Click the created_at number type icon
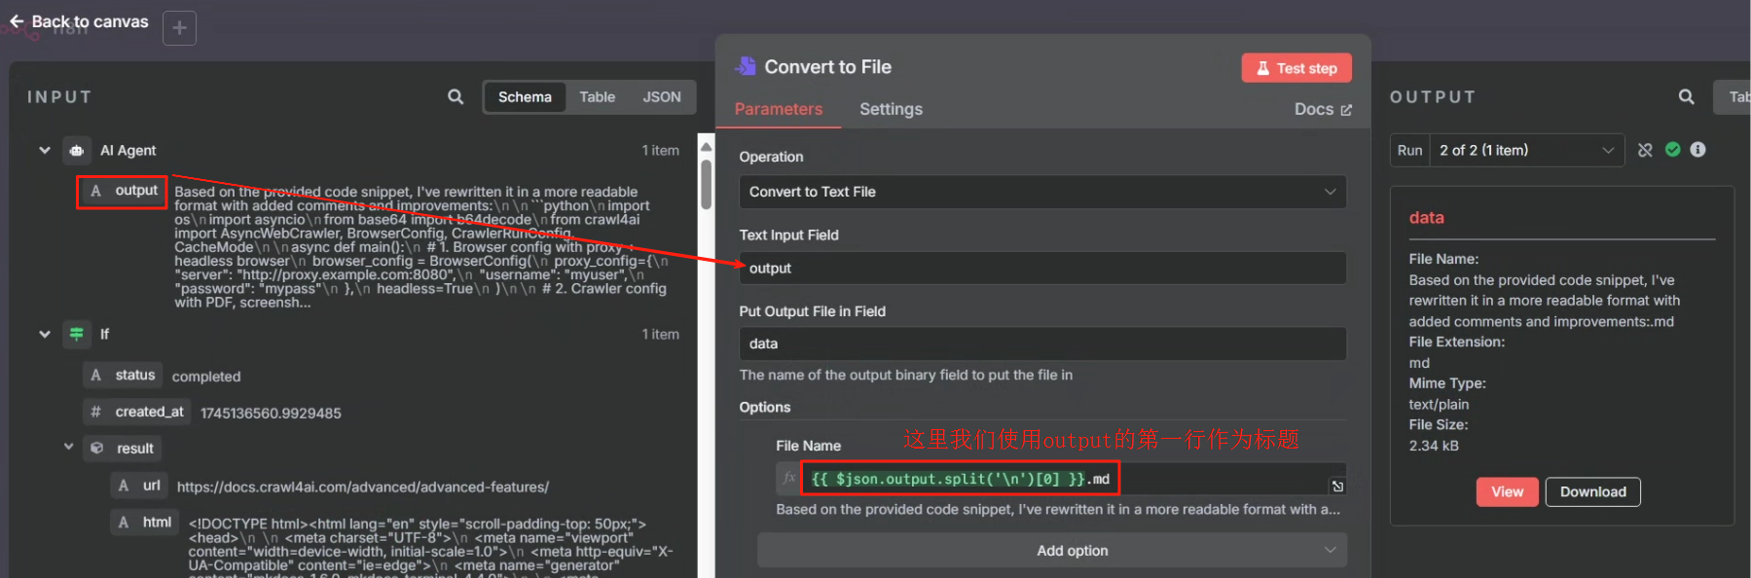 [95, 412]
